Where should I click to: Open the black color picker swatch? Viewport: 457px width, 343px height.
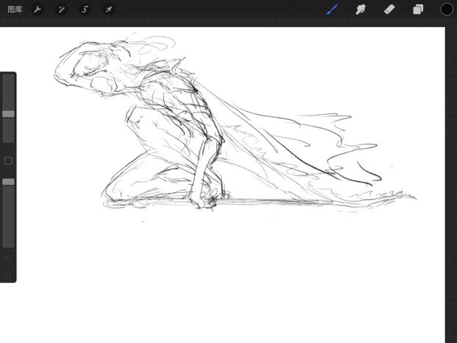447,10
